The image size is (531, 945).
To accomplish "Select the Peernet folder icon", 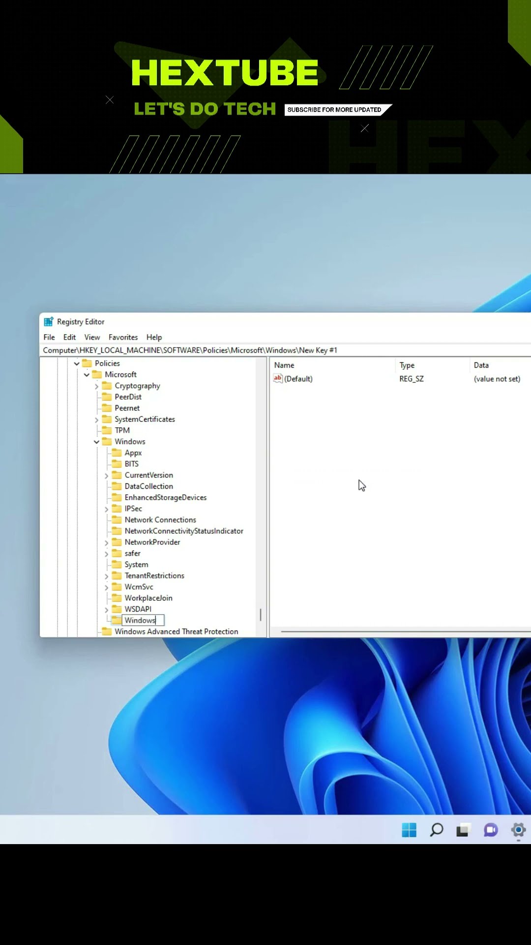I will 107,408.
